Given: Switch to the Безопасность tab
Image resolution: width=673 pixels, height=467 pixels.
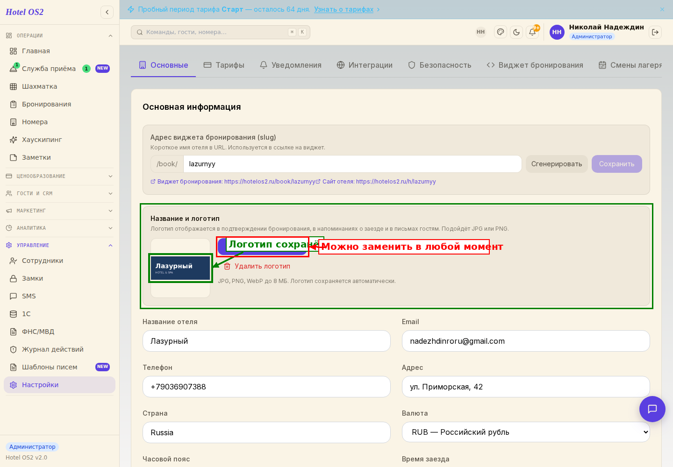Looking at the screenshot, I should point(440,65).
